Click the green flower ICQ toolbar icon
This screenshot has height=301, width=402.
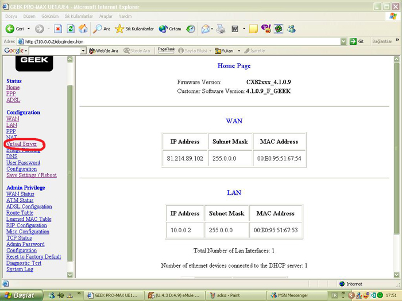(x=279, y=29)
